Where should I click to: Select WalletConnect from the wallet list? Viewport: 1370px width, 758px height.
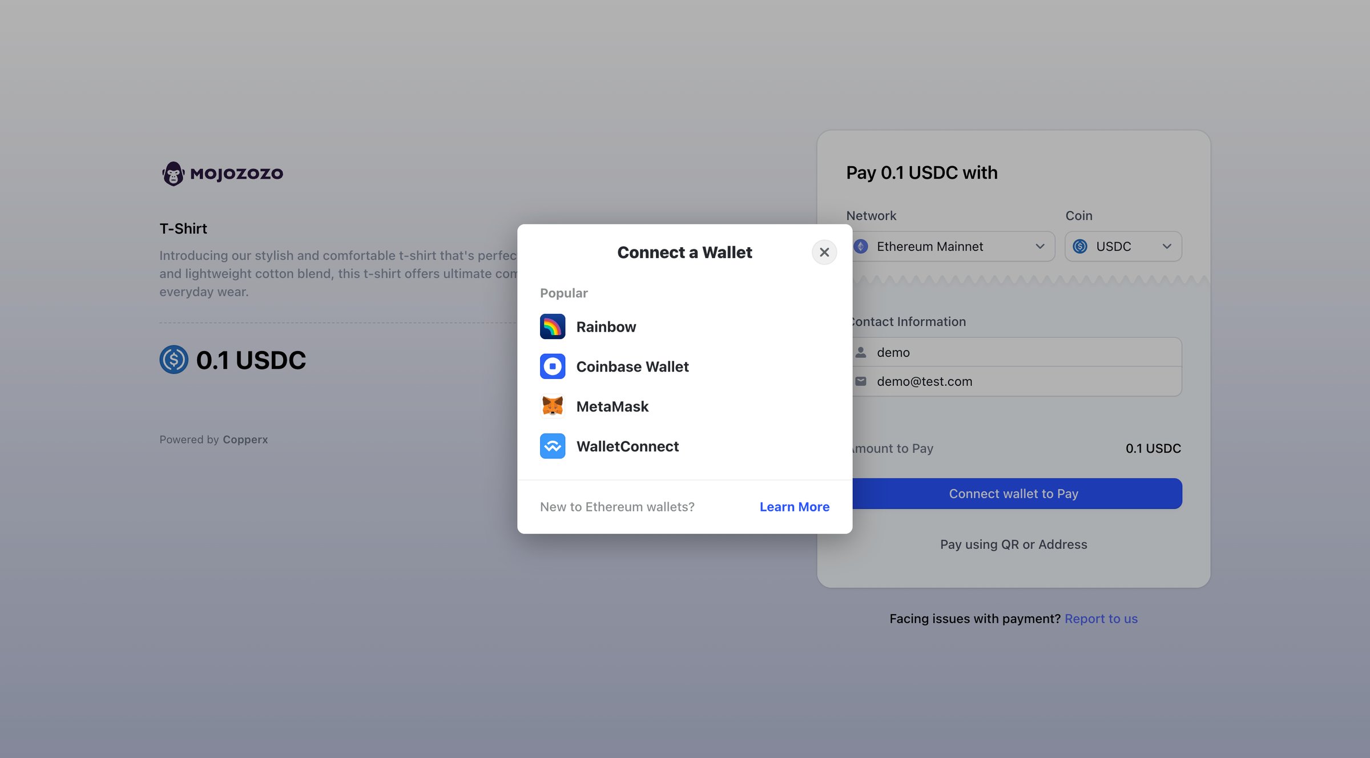coord(684,446)
